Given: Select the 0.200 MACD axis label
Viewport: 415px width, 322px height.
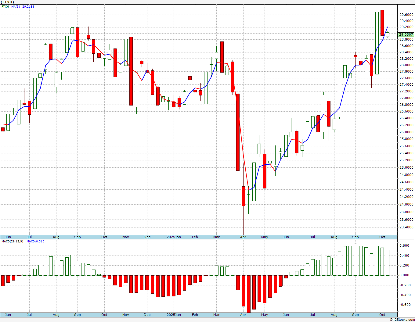Looking at the screenshot, I should [x=405, y=265].
